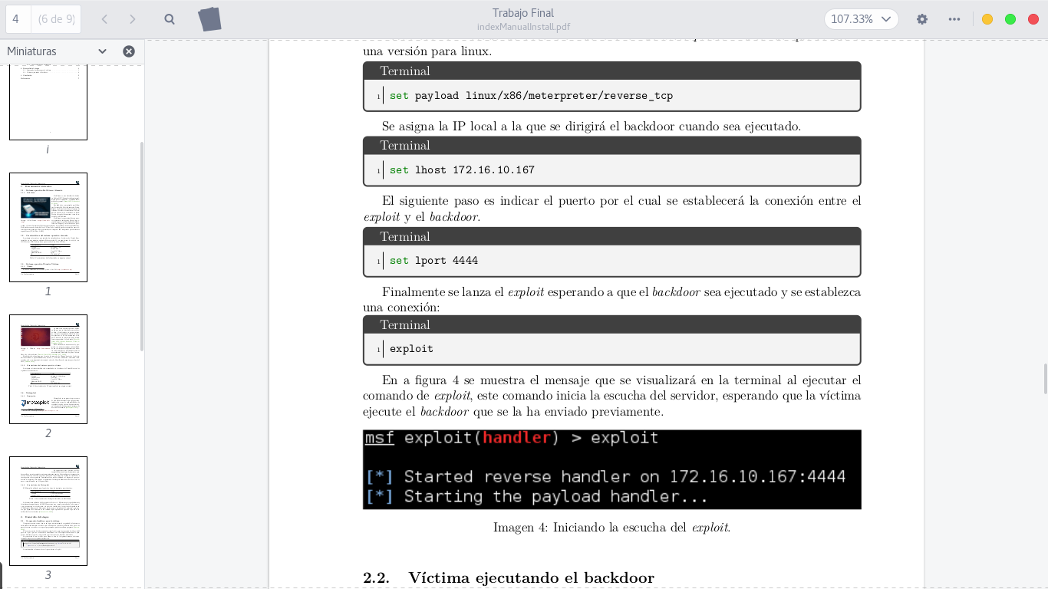Click the 'set lport 4444' code line
Image resolution: width=1048 pixels, height=589 pixels.
point(433,261)
